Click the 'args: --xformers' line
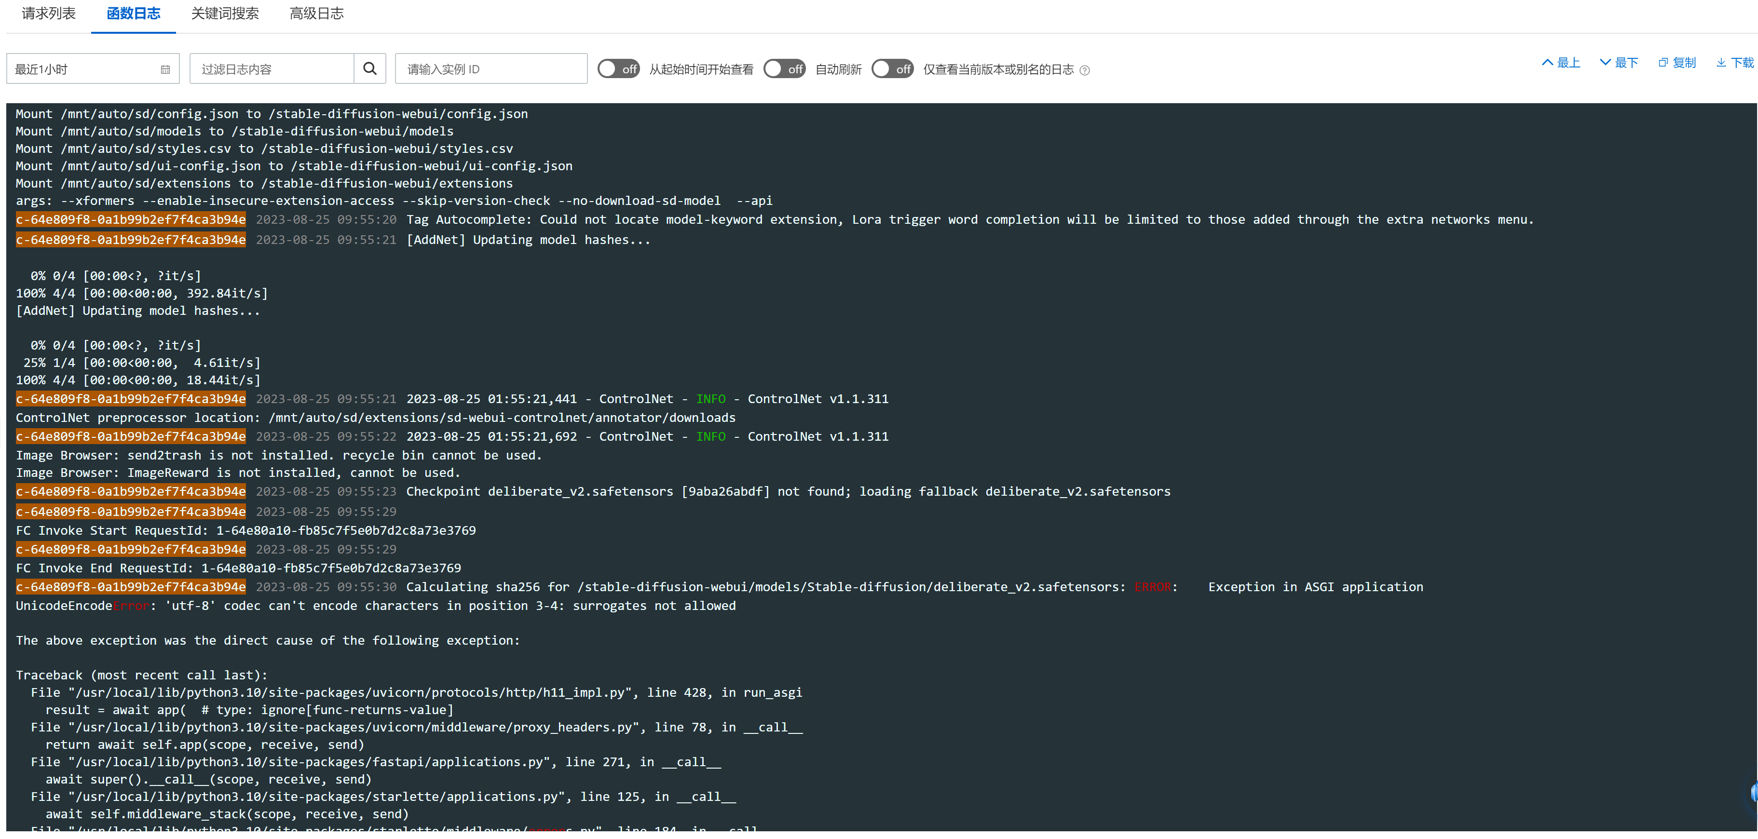This screenshot has height=839, width=1758. click(394, 201)
